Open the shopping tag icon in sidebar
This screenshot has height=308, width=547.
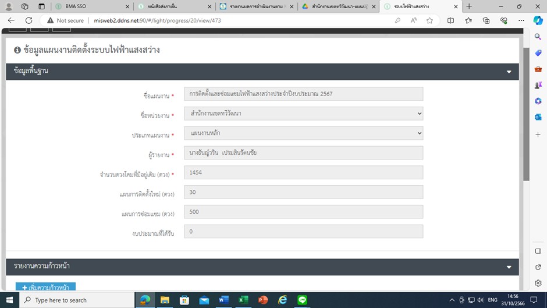pos(538,53)
